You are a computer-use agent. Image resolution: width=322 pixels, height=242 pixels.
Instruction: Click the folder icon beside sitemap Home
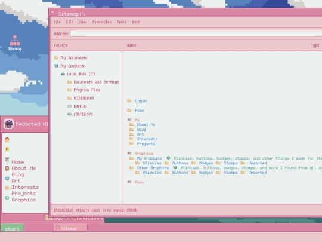129,111
